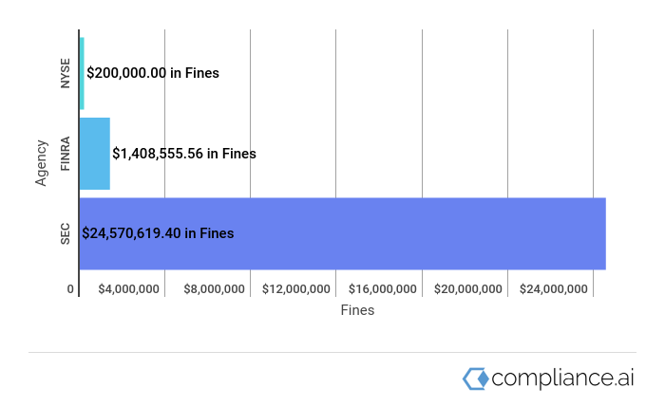Click the $1,408,555.56 in Fines label
The width and height of the screenshot is (665, 406).
(x=184, y=154)
